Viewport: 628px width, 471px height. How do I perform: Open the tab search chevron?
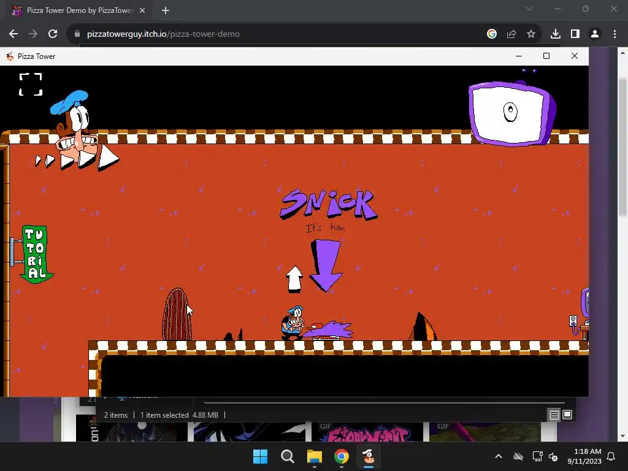click(x=529, y=9)
